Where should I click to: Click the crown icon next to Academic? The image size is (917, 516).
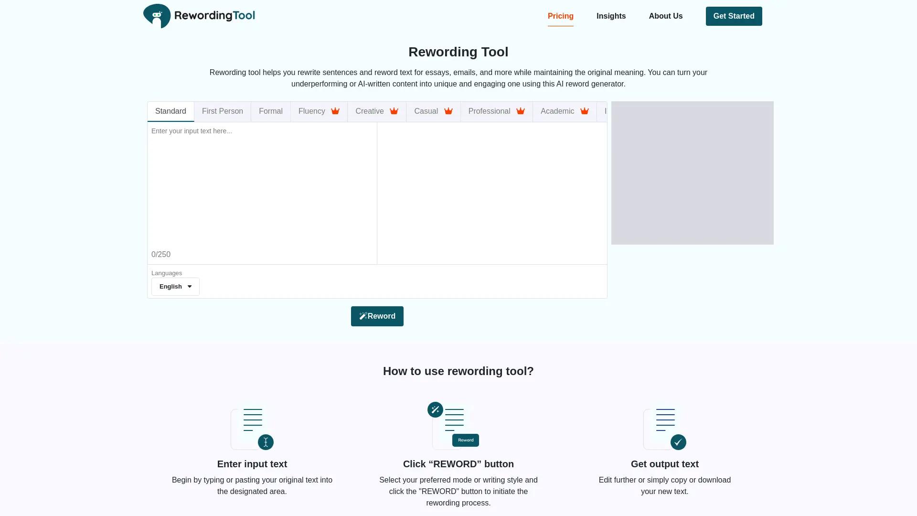click(584, 111)
